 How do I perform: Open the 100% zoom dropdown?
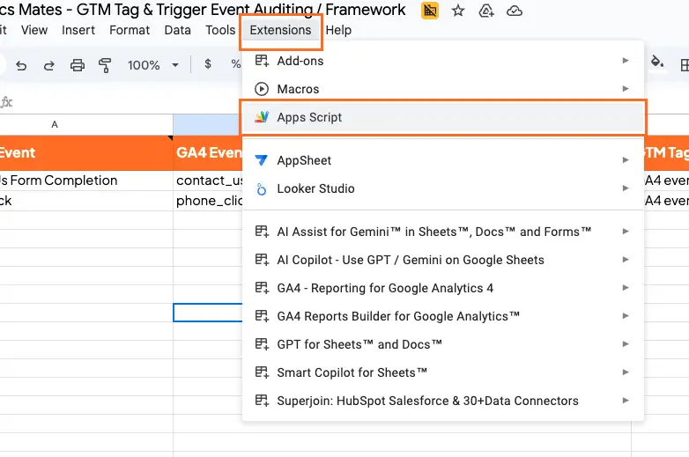pos(152,65)
